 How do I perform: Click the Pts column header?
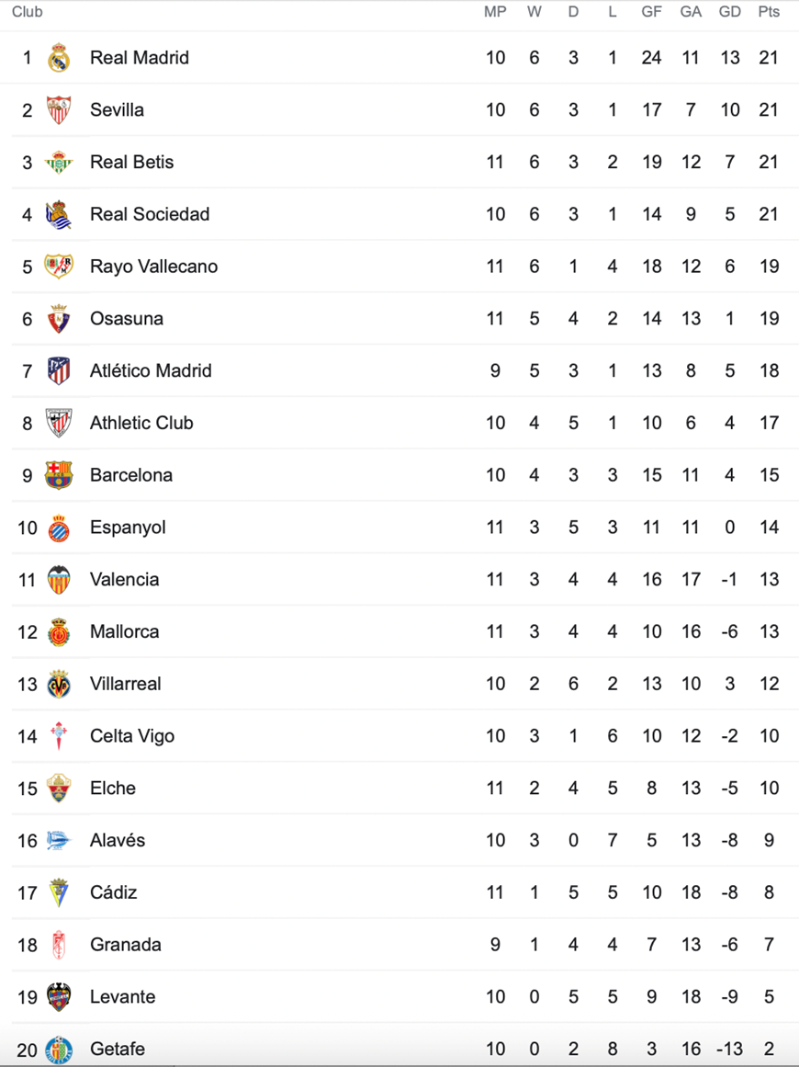(769, 12)
